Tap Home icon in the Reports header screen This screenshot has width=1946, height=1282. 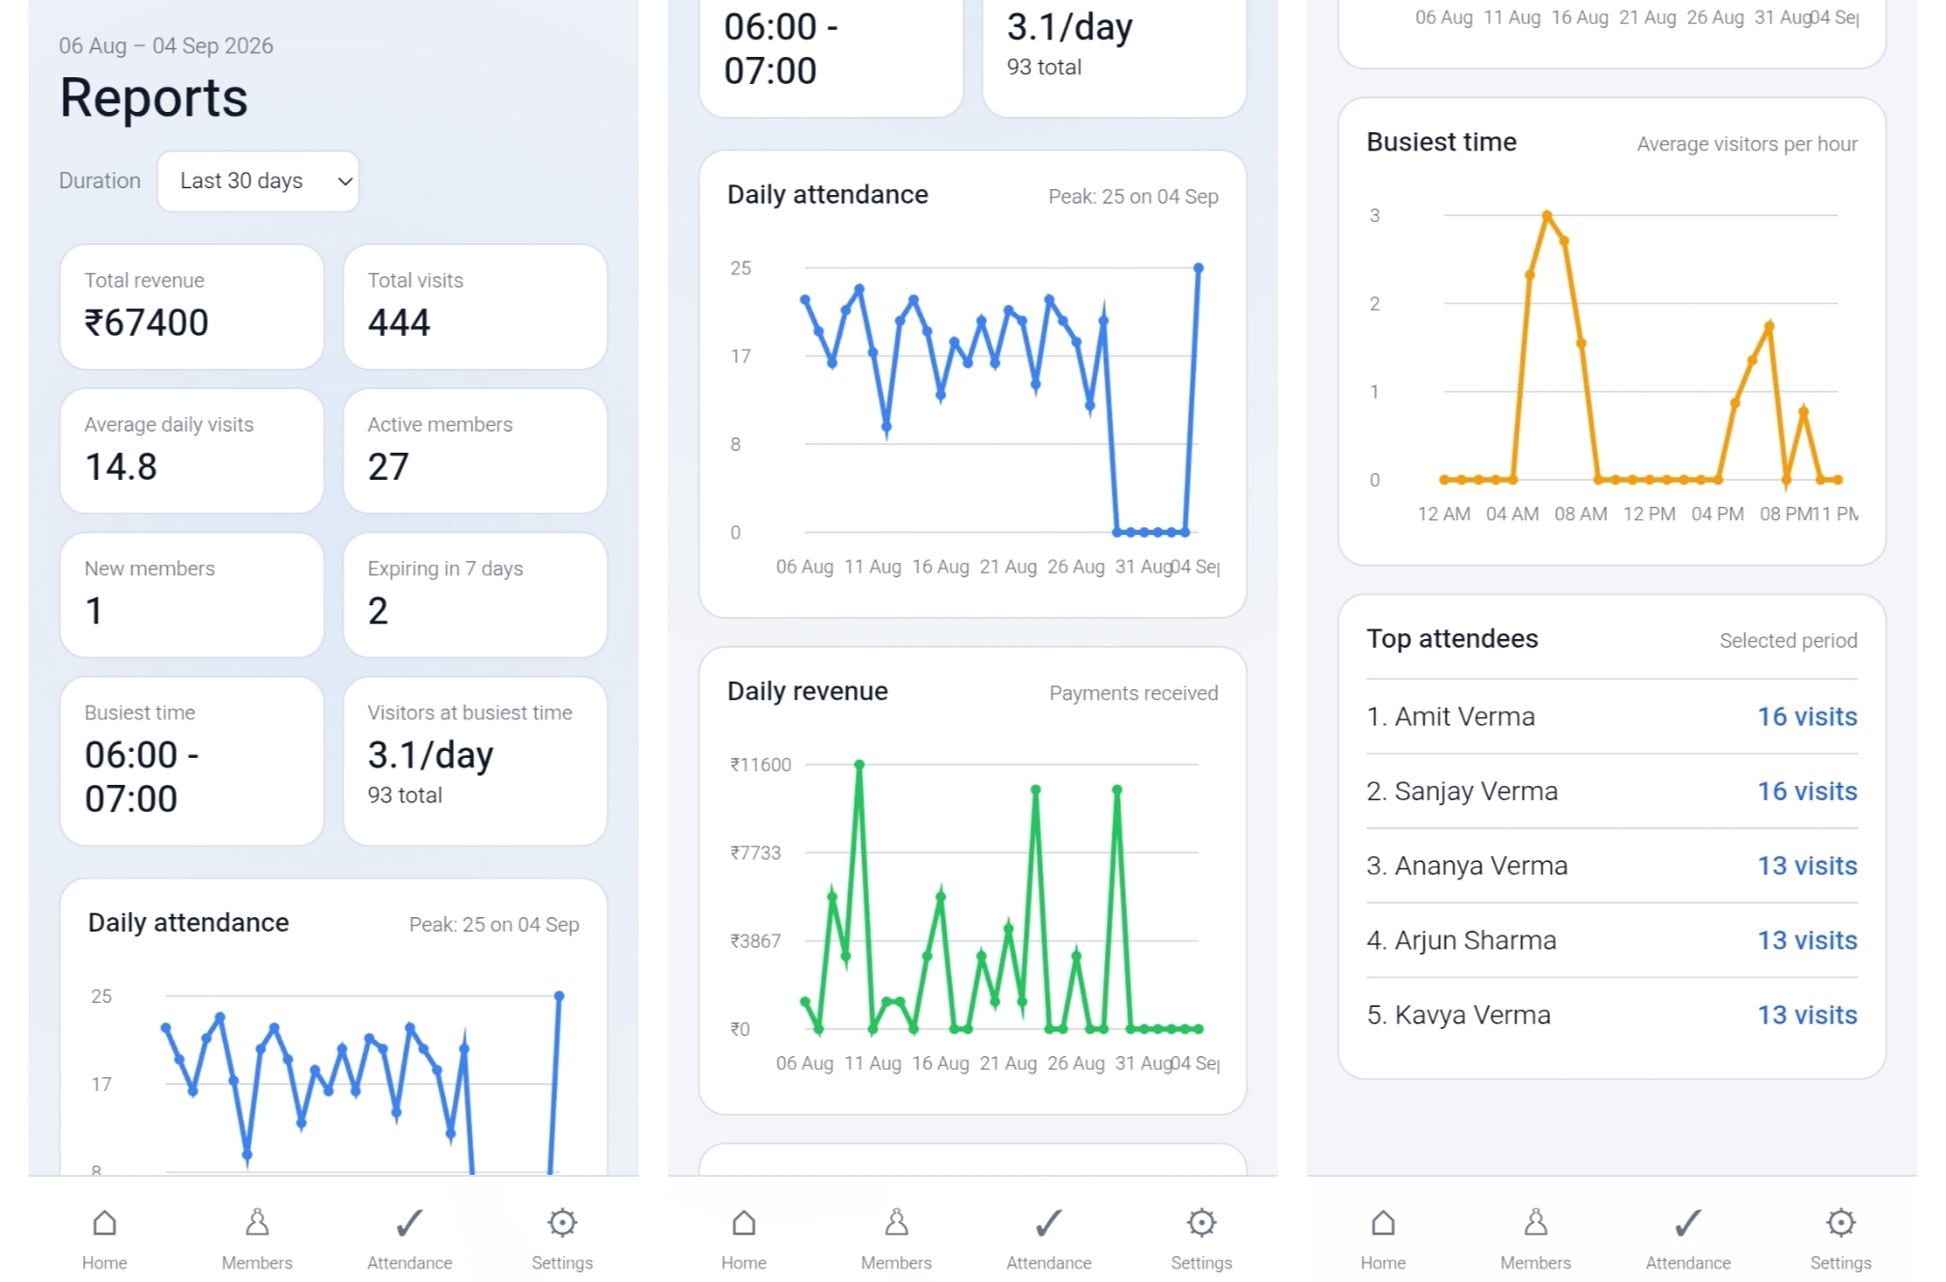[104, 1223]
